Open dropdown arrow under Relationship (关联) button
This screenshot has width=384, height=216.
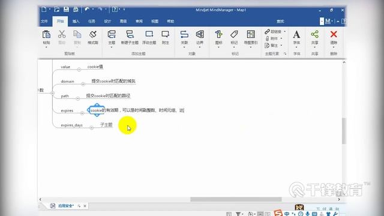[x=184, y=47]
